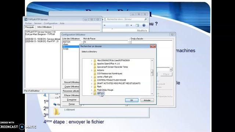Select the CONTENU FINALE FLASH ROUGE folder name
The height and width of the screenshot is (132, 235).
[x=112, y=80]
